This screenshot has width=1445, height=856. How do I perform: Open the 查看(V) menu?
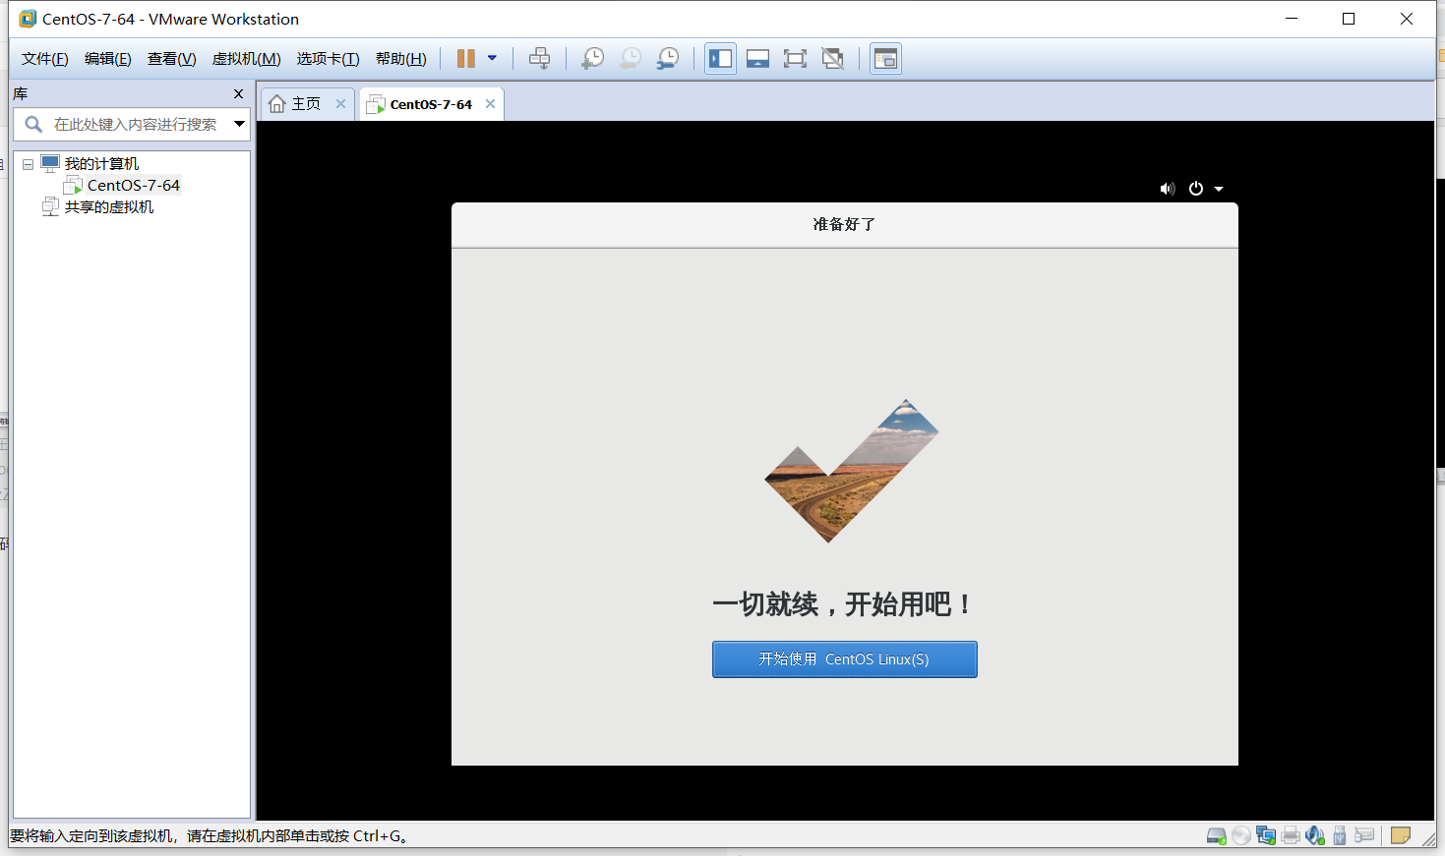pyautogui.click(x=172, y=59)
